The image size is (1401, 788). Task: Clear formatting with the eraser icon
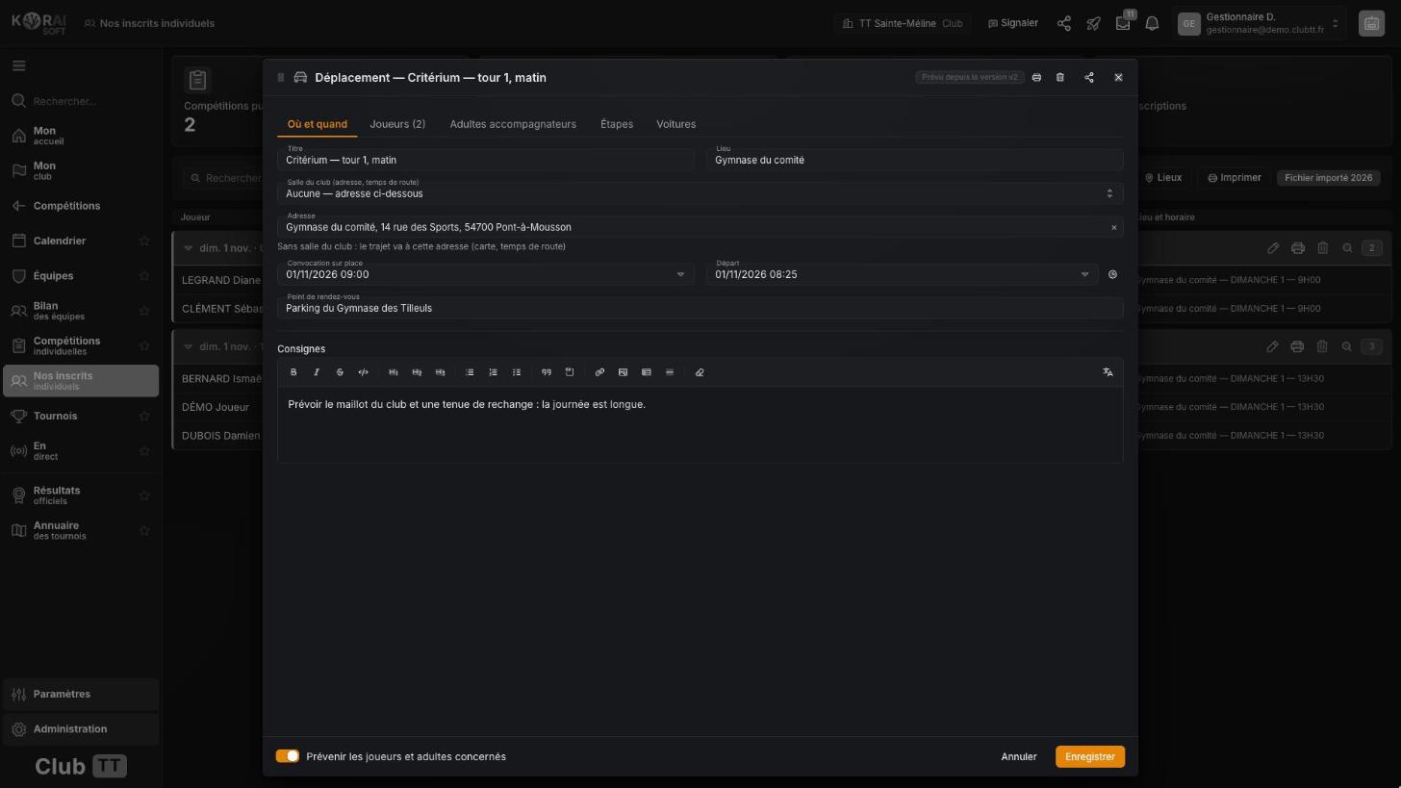700,372
